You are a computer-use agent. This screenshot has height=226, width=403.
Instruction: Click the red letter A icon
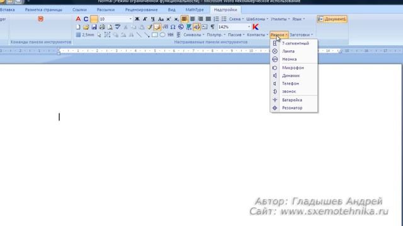pyautogui.click(x=78, y=19)
